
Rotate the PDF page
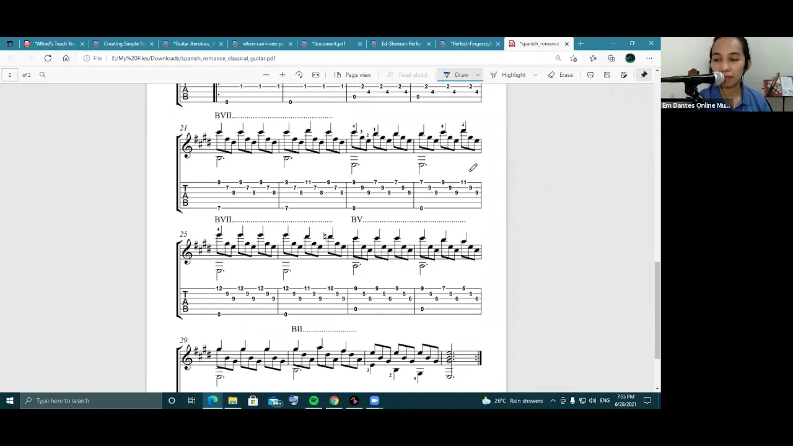[x=299, y=75]
